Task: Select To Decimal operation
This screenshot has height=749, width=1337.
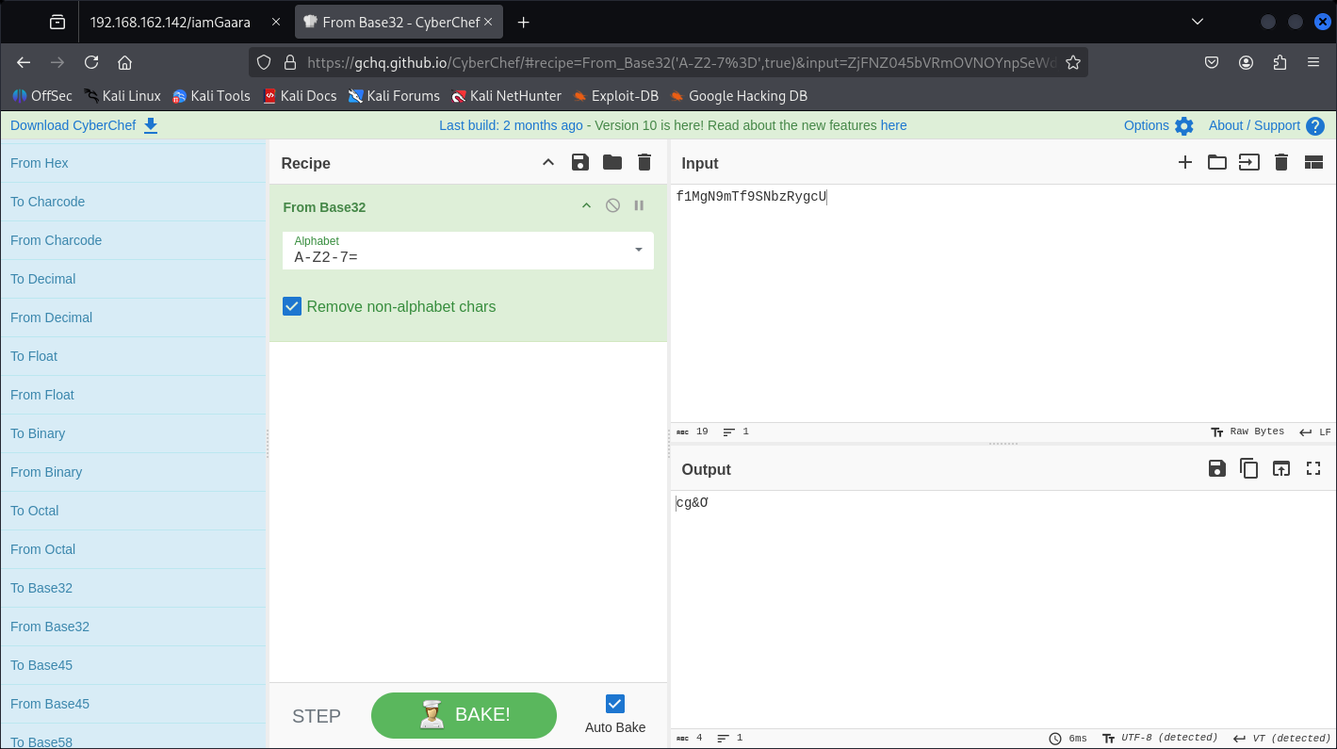Action: click(133, 279)
